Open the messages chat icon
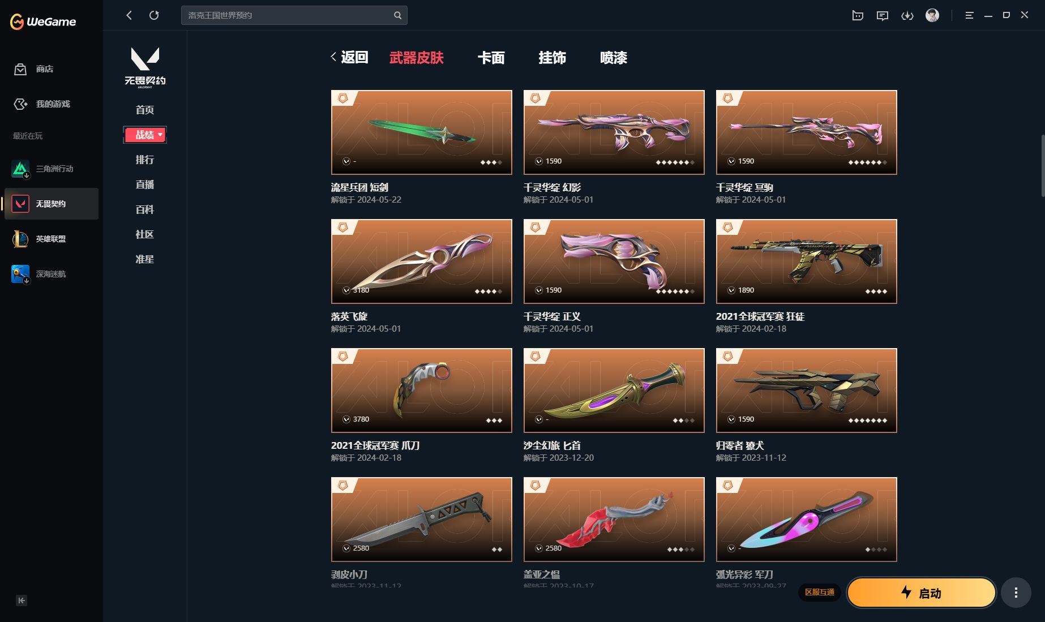1045x622 pixels. point(883,16)
